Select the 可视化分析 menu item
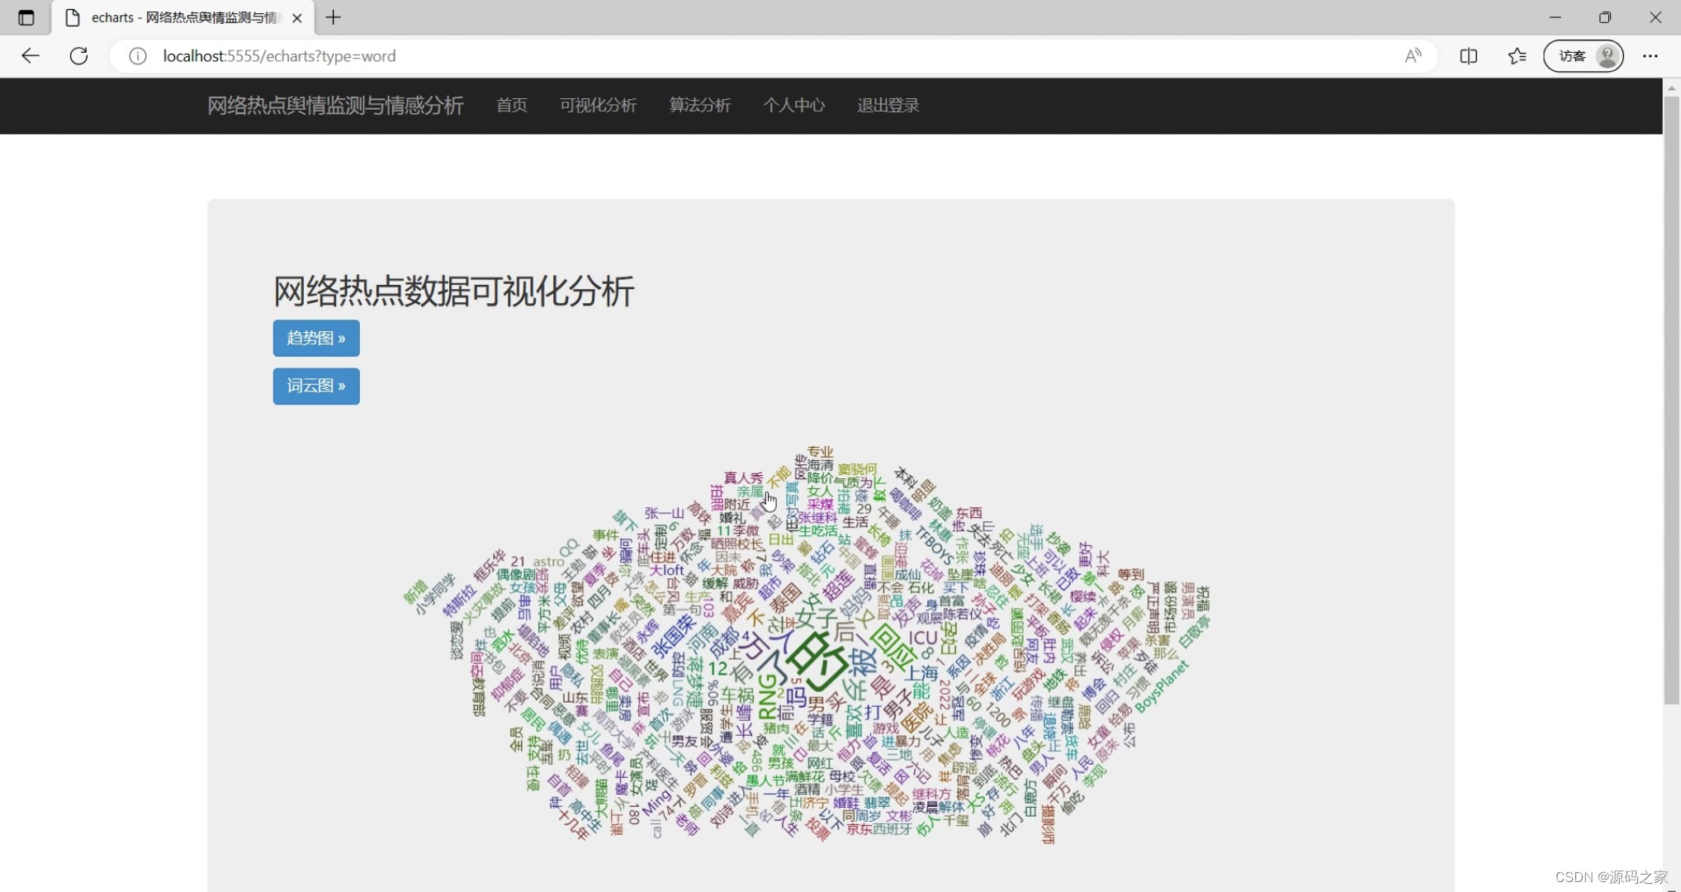1681x892 pixels. [598, 106]
